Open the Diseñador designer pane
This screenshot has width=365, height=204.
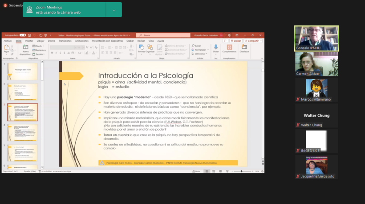pos(244,47)
